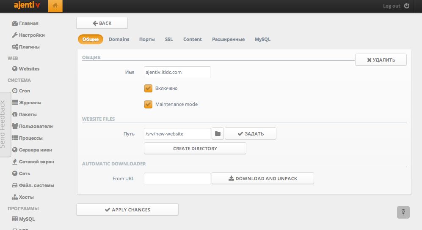Image resolution: width=422 pixels, height=230 pixels.
Task: Open Websites in the sidebar
Action: pyautogui.click(x=26, y=69)
